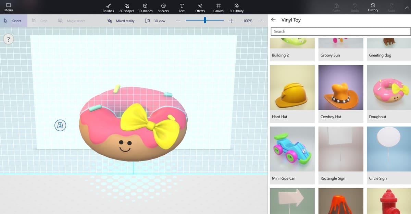Select the Mini Race Car thumbnail
This screenshot has height=214, width=411.
292,149
